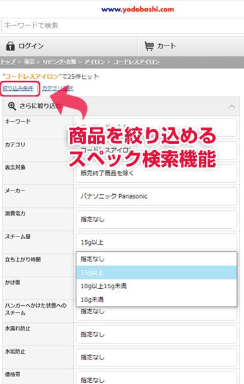
Task: Open the ログイン tab
Action: coord(69,46)
